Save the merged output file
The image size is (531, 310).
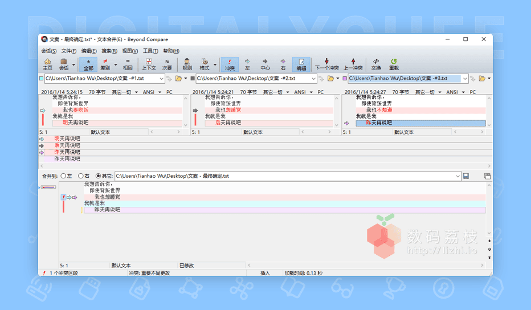466,176
